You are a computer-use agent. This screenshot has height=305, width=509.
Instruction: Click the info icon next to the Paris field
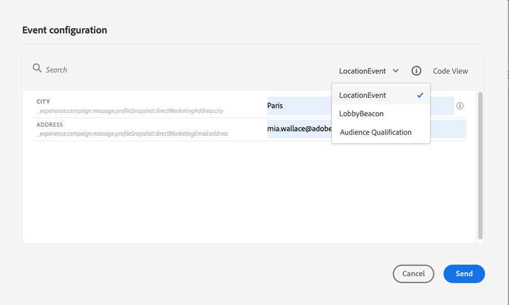(x=460, y=106)
